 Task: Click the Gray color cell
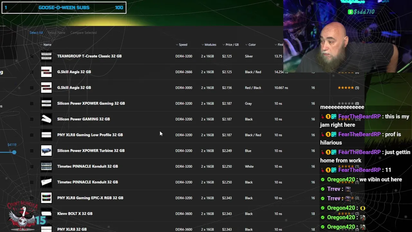point(248,103)
